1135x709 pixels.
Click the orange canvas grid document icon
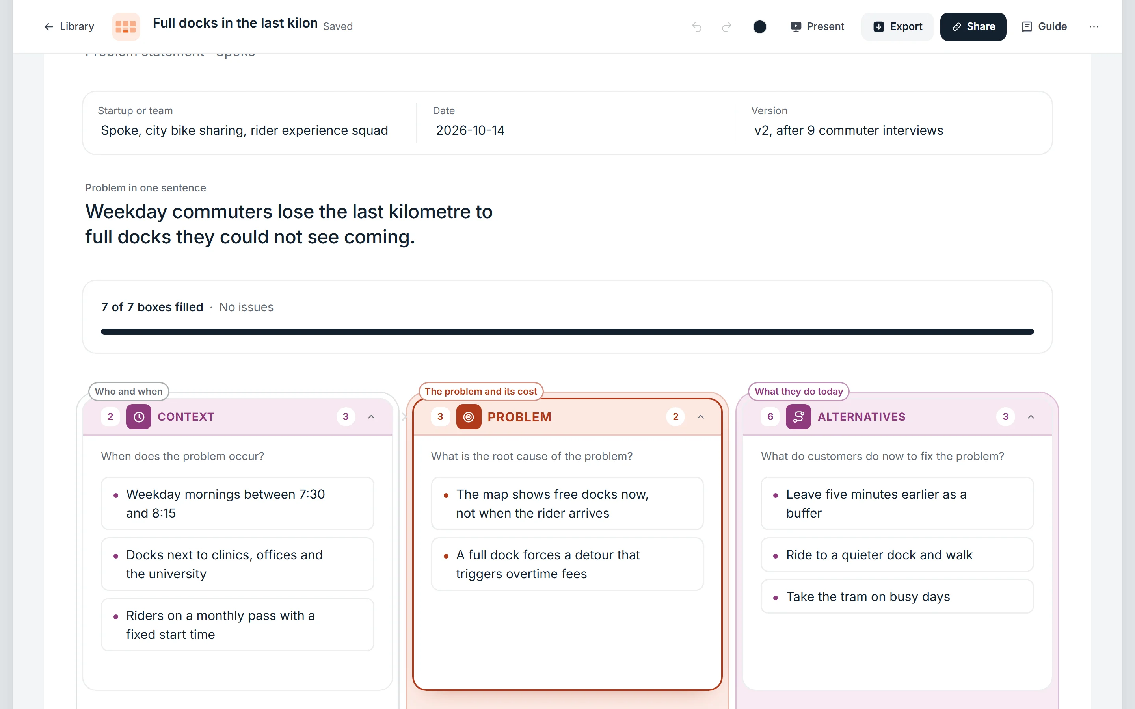click(x=126, y=26)
